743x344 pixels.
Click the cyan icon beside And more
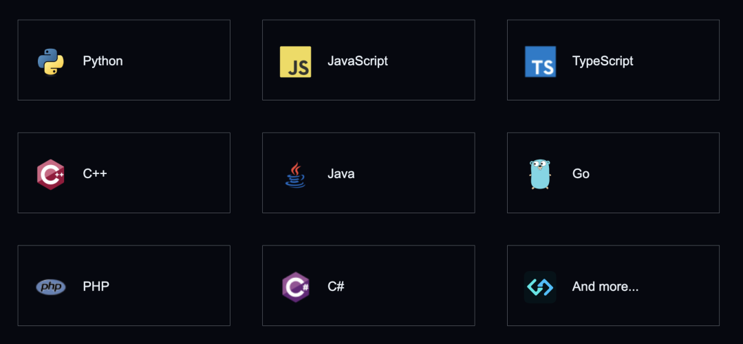[540, 287]
